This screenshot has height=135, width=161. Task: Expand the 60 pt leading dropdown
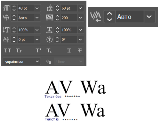[x=80, y=8]
